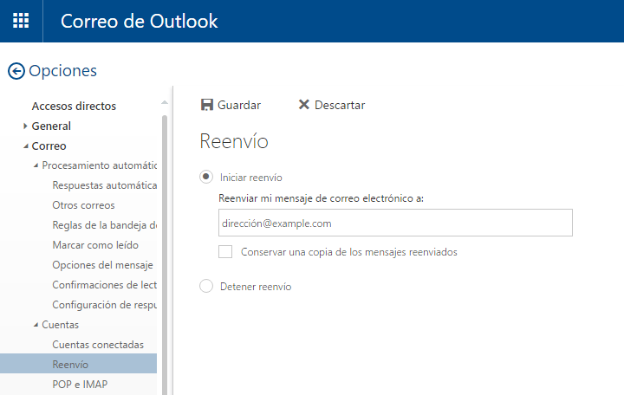Click the back arrow next to Opciones
Screen dimensions: 624x395
16,71
